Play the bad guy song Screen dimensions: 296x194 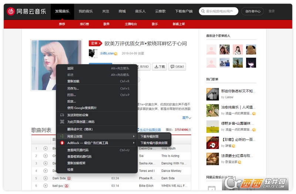click(46, 186)
